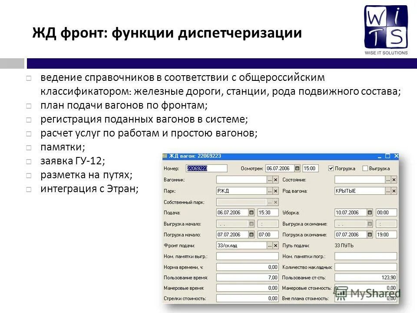Viewport: 417px width, 313px height.
Task: Open the calendar for Погрузка окончание date
Action: click(x=370, y=234)
